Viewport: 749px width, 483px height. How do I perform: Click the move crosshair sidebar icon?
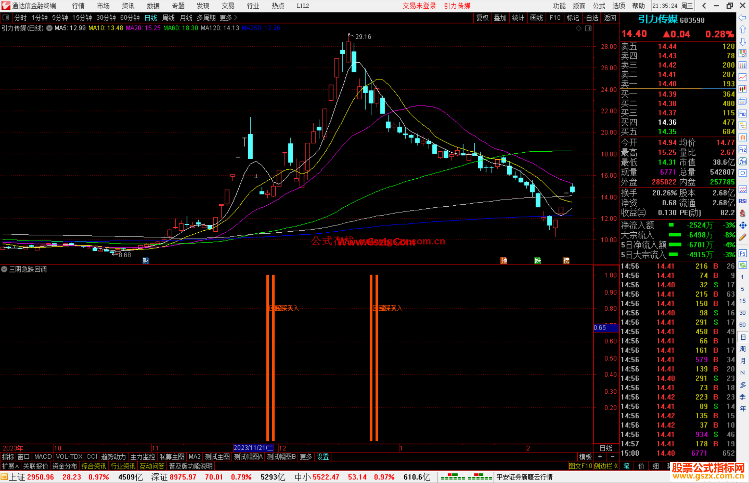742,225
